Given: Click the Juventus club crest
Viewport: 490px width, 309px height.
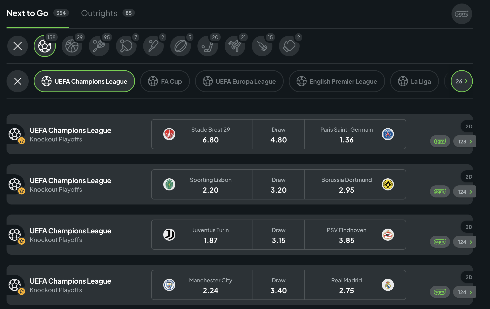Looking at the screenshot, I should click(x=169, y=235).
